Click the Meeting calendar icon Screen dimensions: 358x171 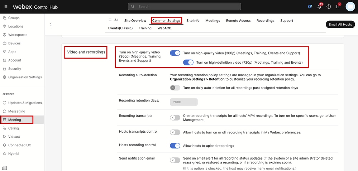tap(4, 120)
